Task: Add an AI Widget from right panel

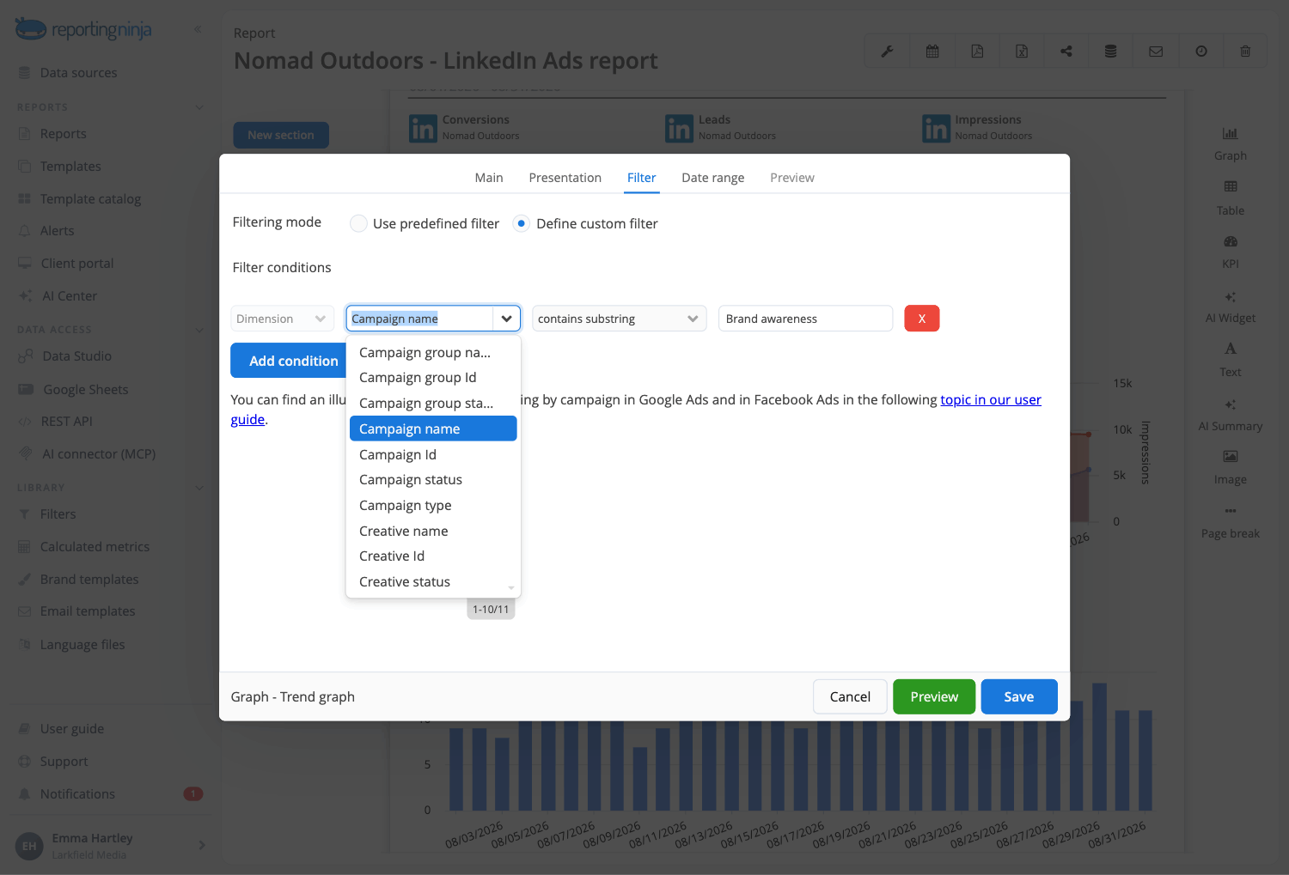Action: pos(1231,307)
